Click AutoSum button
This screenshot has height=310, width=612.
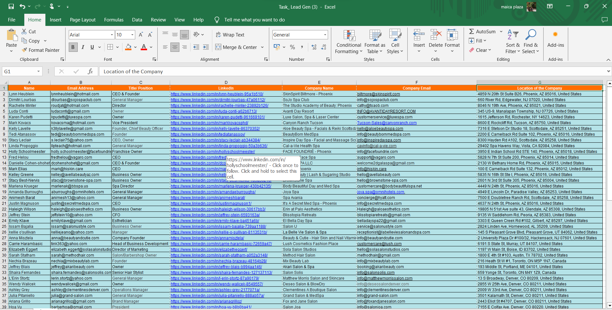click(x=483, y=31)
